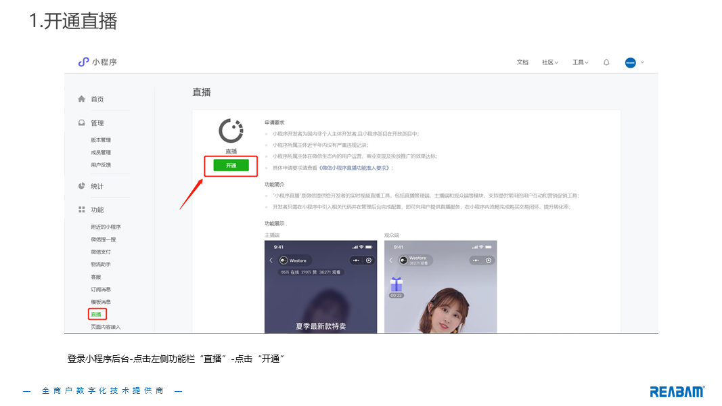Open 微信搜一搜 in the sidebar

(104, 240)
